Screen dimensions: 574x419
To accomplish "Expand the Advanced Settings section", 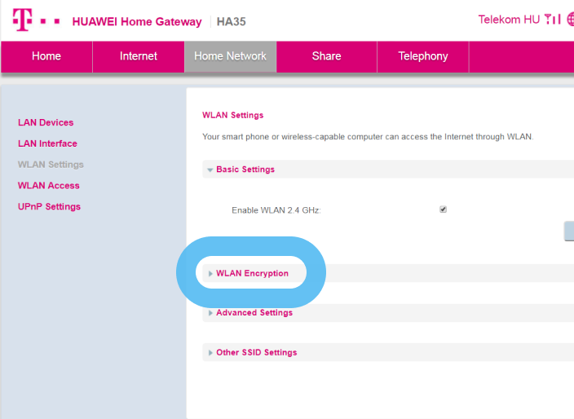I will (254, 313).
